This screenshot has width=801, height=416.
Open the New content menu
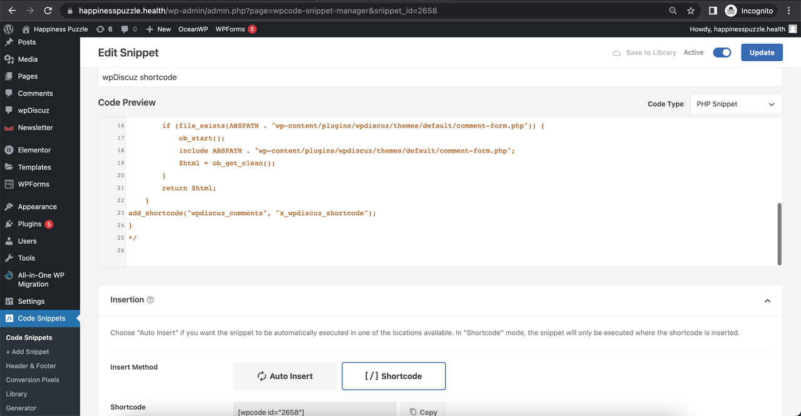point(158,29)
